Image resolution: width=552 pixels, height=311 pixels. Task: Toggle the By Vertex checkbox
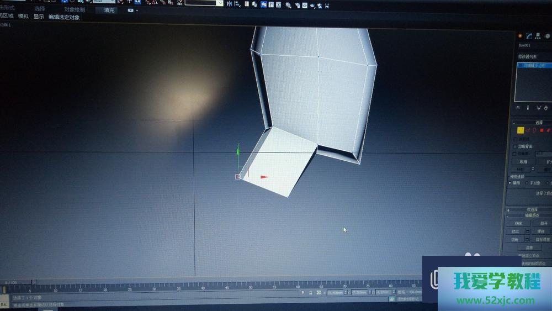coord(515,139)
